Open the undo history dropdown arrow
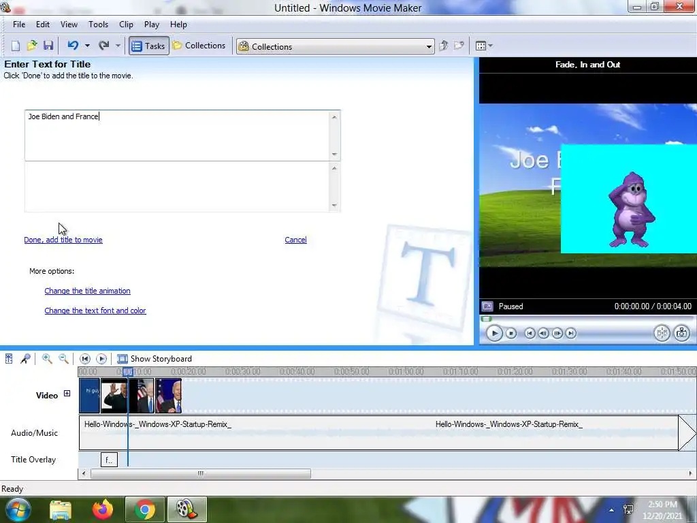Screen dimensions: 697x523 [87, 46]
